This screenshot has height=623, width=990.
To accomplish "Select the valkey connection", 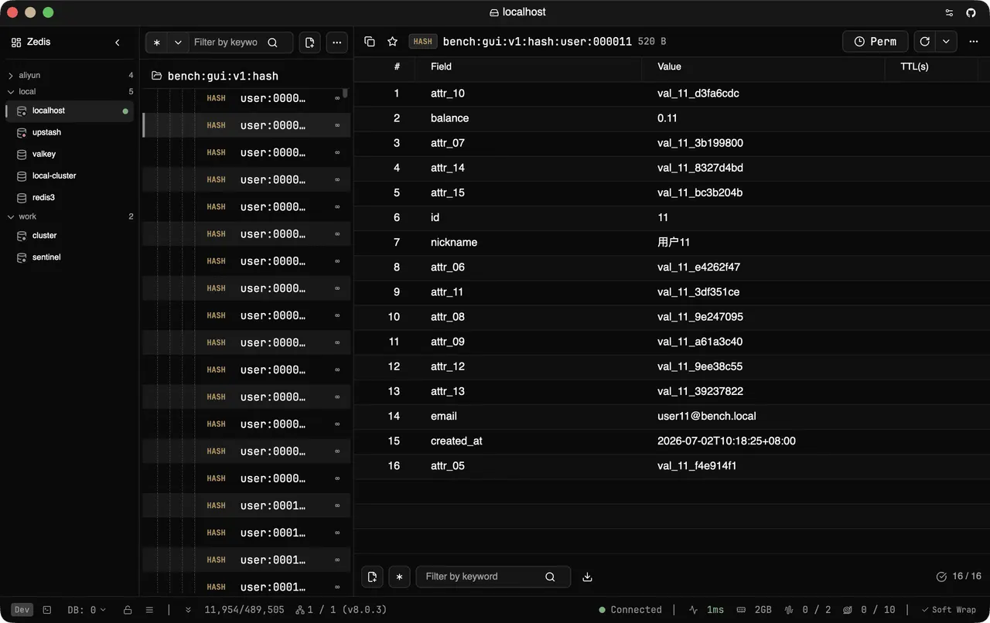I will 70,154.
